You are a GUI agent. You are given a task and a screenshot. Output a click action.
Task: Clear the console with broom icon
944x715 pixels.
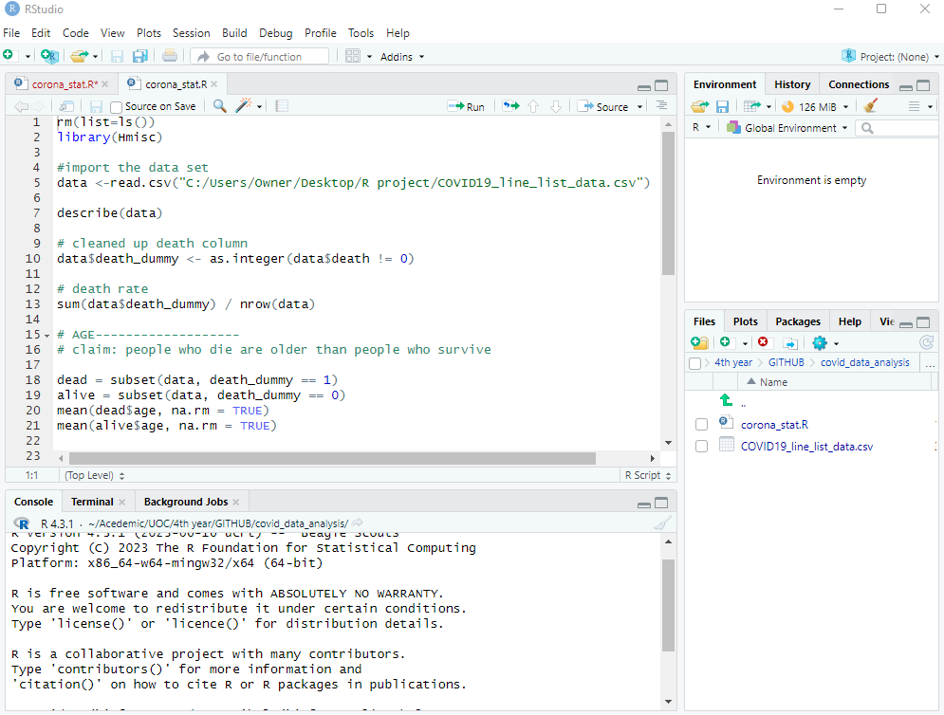662,523
